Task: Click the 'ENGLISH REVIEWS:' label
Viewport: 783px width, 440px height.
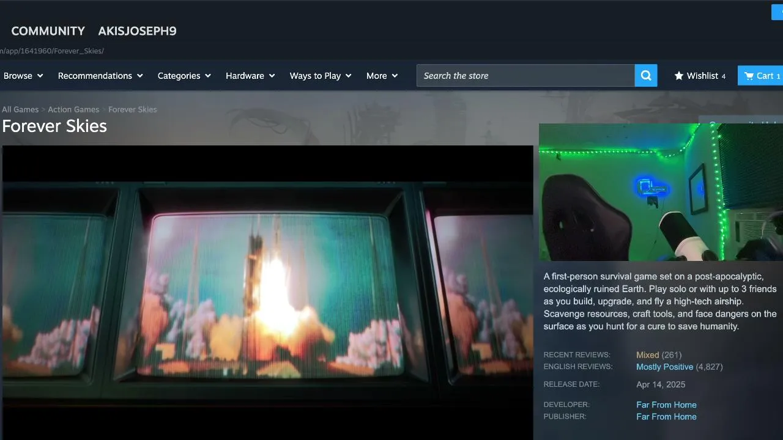Action: (x=578, y=367)
